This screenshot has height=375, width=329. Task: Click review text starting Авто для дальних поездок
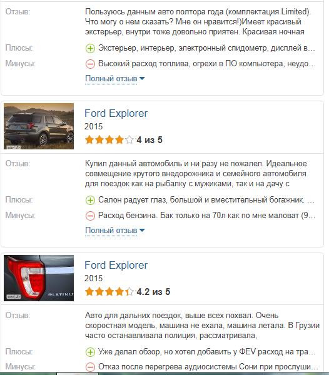point(202,326)
